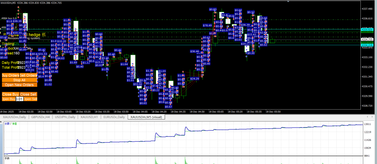
Task: Click the Sell Orders button
Action: [x=28, y=75]
